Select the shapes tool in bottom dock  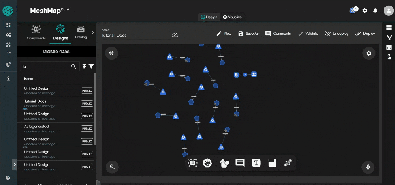[224, 163]
